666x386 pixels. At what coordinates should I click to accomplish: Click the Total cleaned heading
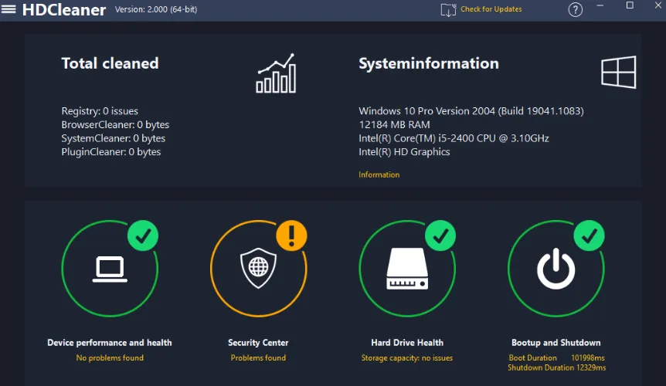[110, 63]
